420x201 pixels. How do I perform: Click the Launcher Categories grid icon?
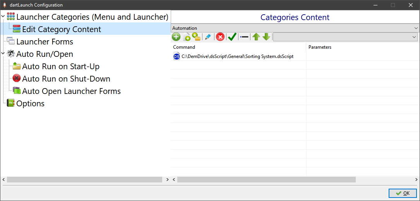11,17
